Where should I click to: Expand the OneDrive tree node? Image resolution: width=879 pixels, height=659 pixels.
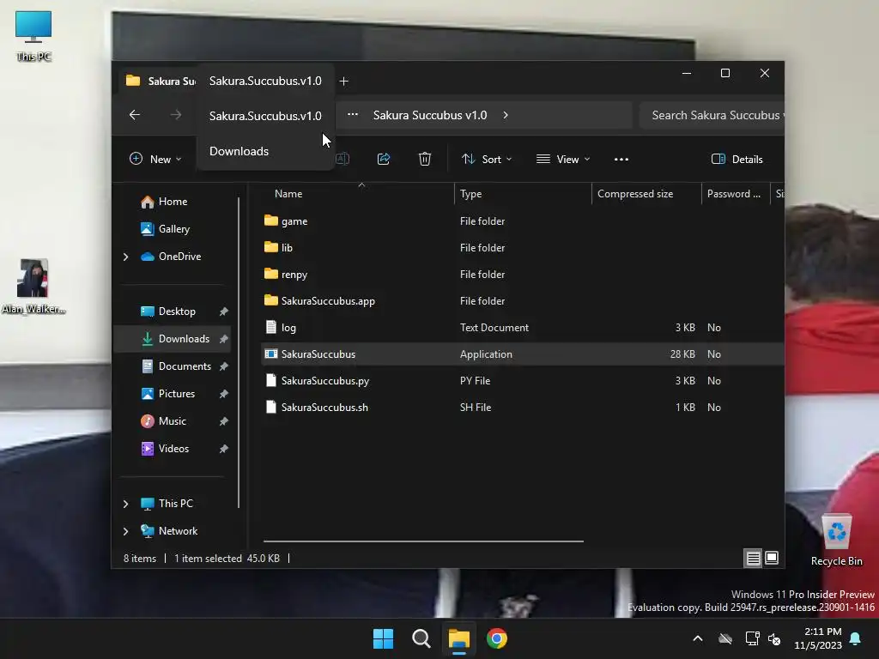pyautogui.click(x=125, y=257)
